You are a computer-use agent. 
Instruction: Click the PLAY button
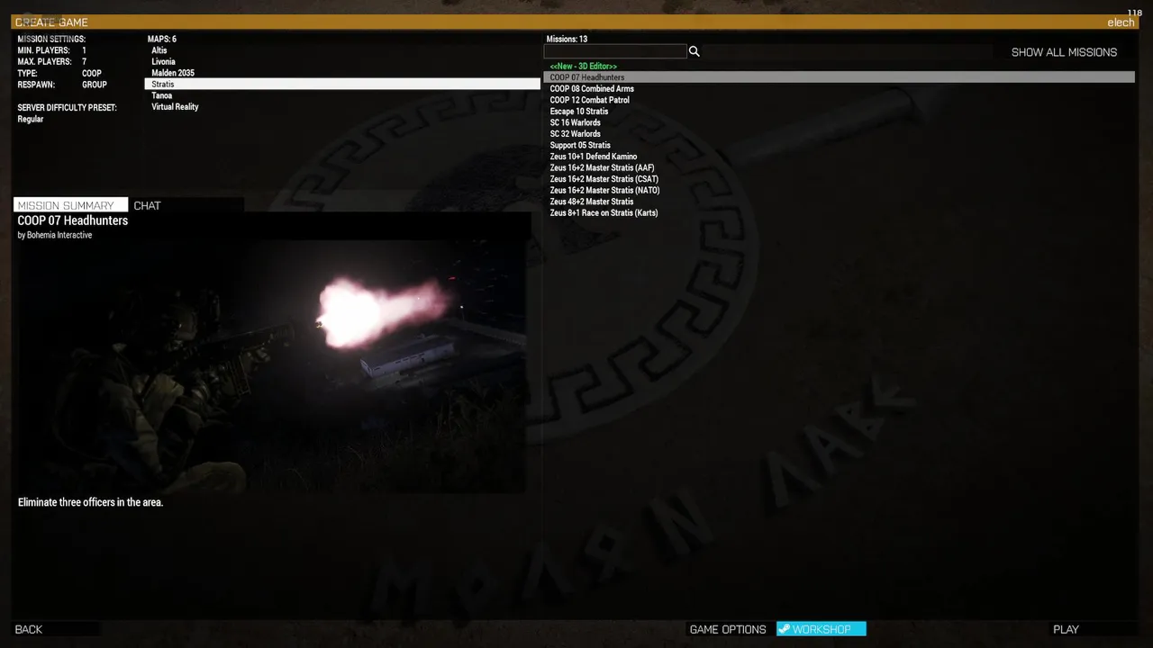coord(1066,629)
